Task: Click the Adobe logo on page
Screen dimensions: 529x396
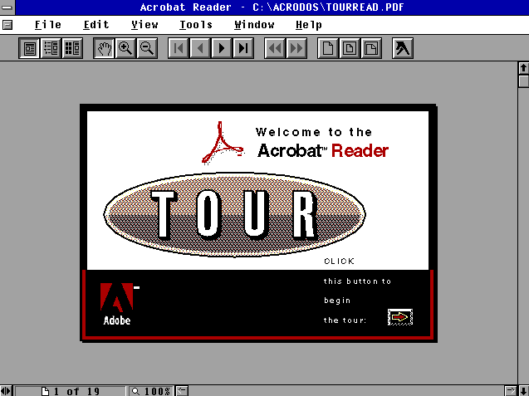Action: (117, 304)
